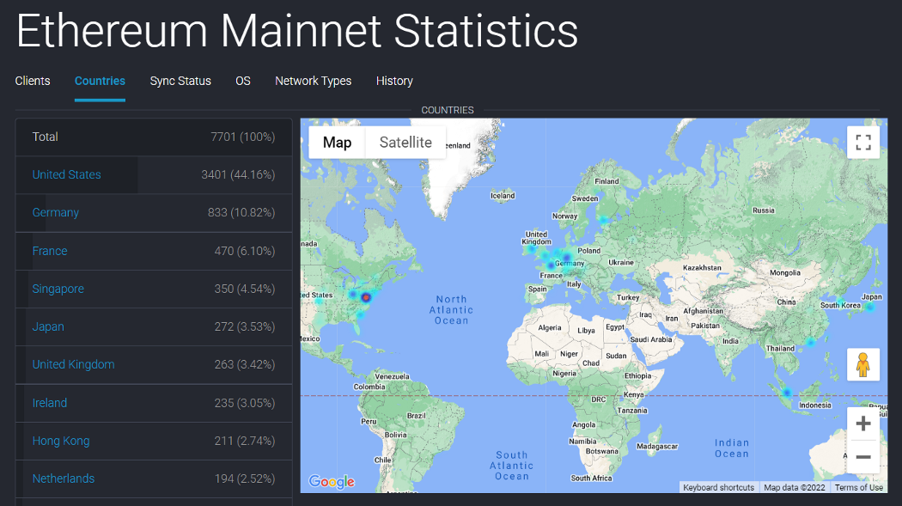This screenshot has width=902, height=506.
Task: Click the Hong Kong country link
Action: tap(61, 441)
